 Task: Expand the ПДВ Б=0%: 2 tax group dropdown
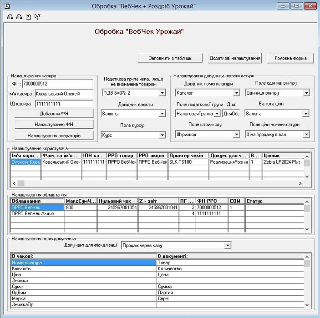[162, 93]
